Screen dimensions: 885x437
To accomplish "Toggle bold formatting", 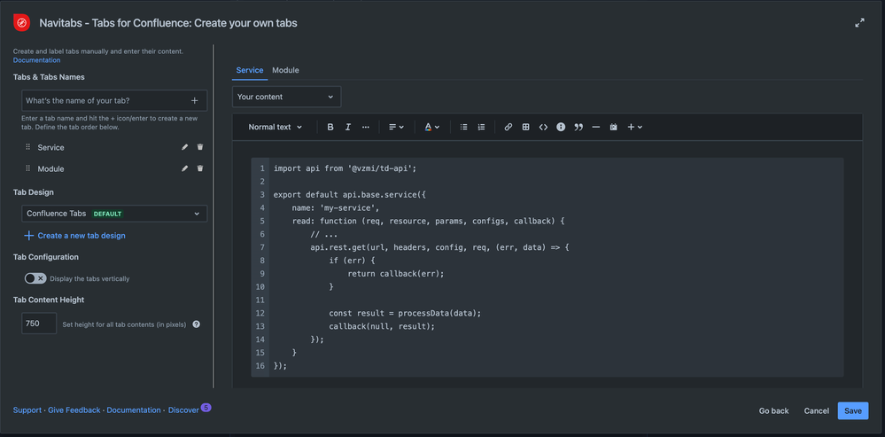I will coord(330,127).
